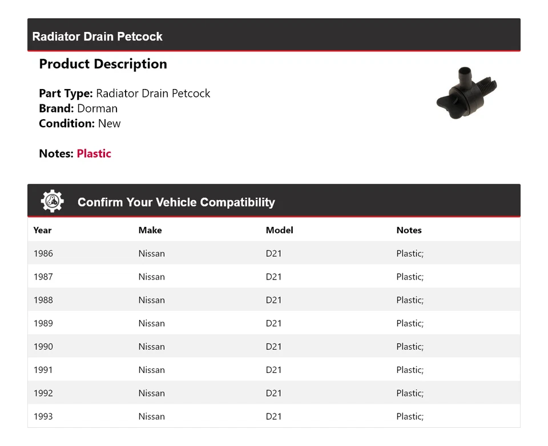Click the Make column header
Viewport: 548px width, 446px height.
click(x=150, y=230)
